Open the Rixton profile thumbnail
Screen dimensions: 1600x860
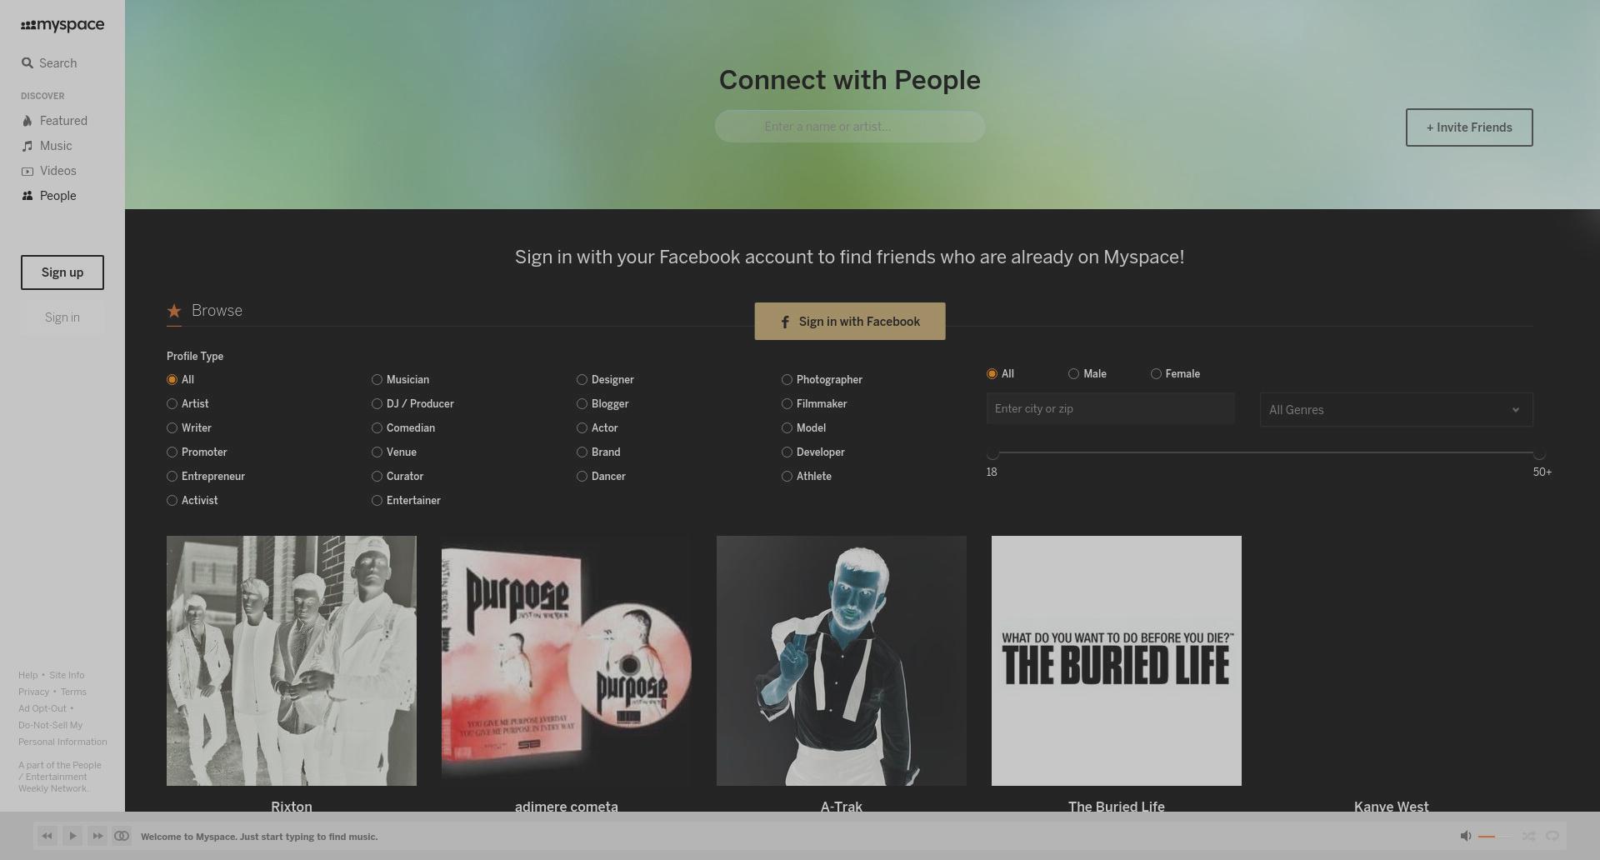point(292,661)
